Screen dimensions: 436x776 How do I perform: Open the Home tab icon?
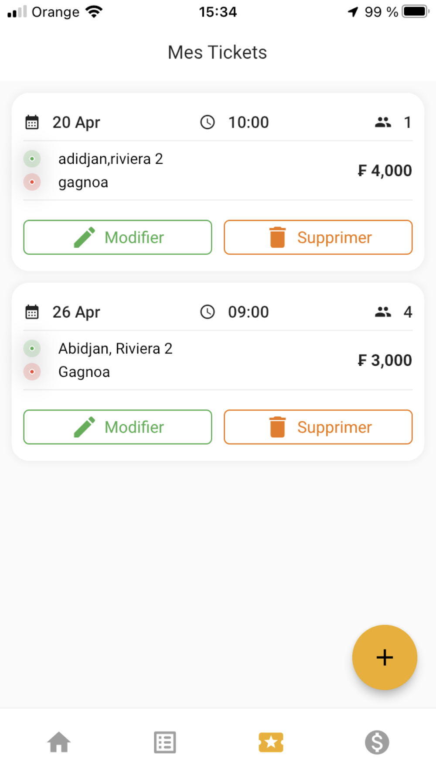(x=59, y=742)
